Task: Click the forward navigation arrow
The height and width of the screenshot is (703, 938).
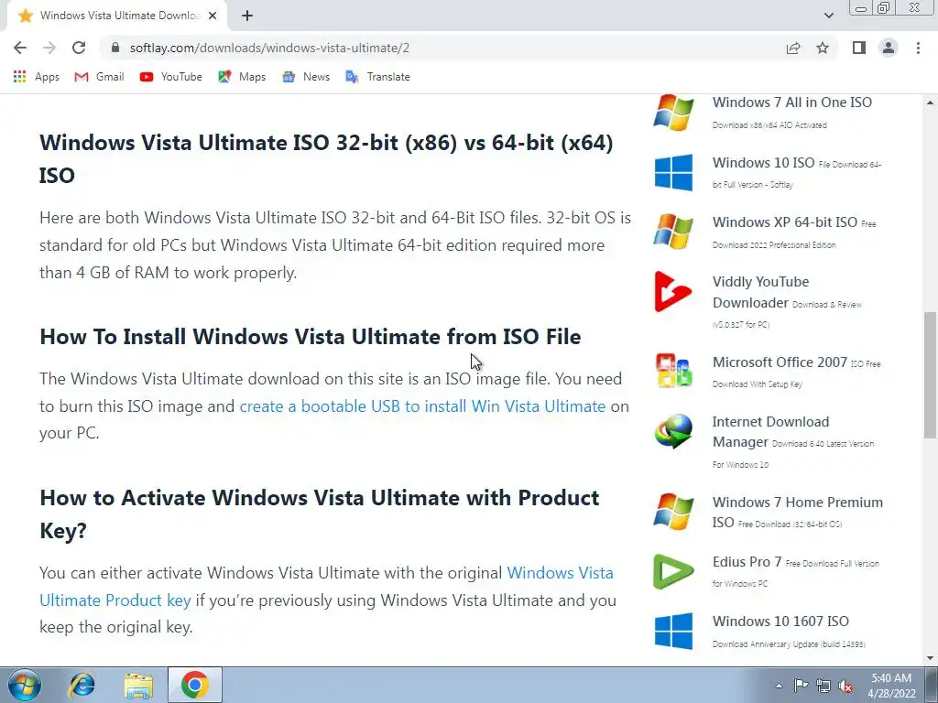Action: (x=49, y=48)
